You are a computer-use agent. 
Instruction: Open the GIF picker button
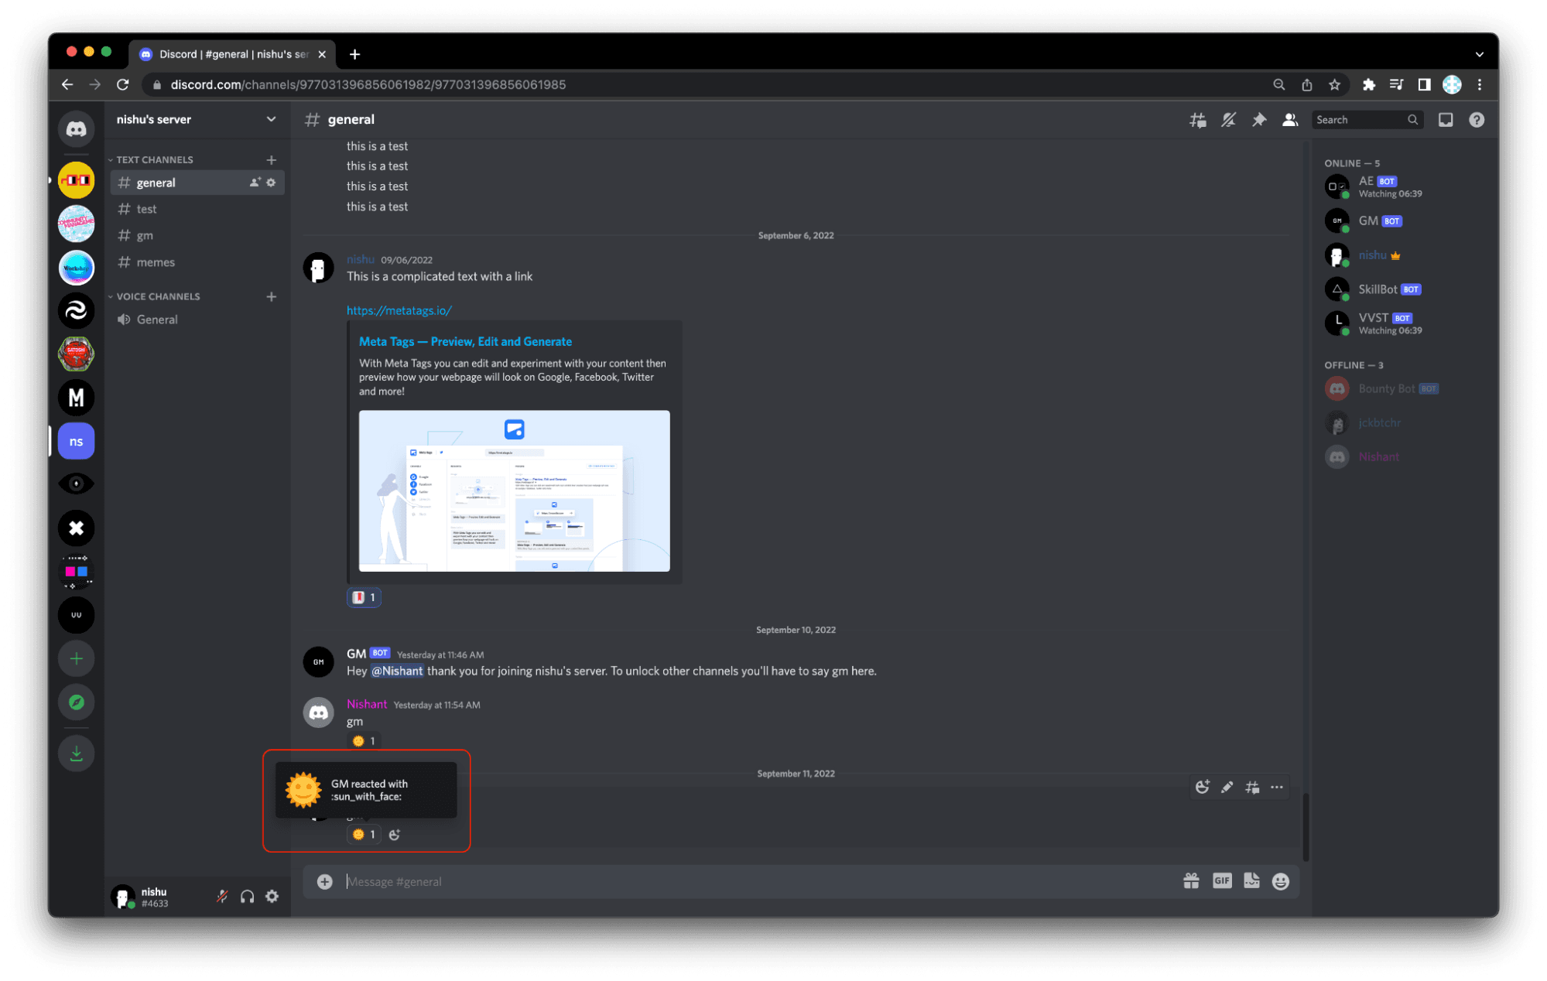[1221, 880]
